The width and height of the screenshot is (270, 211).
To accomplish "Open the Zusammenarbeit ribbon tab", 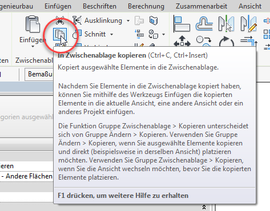I will (x=202, y=6).
